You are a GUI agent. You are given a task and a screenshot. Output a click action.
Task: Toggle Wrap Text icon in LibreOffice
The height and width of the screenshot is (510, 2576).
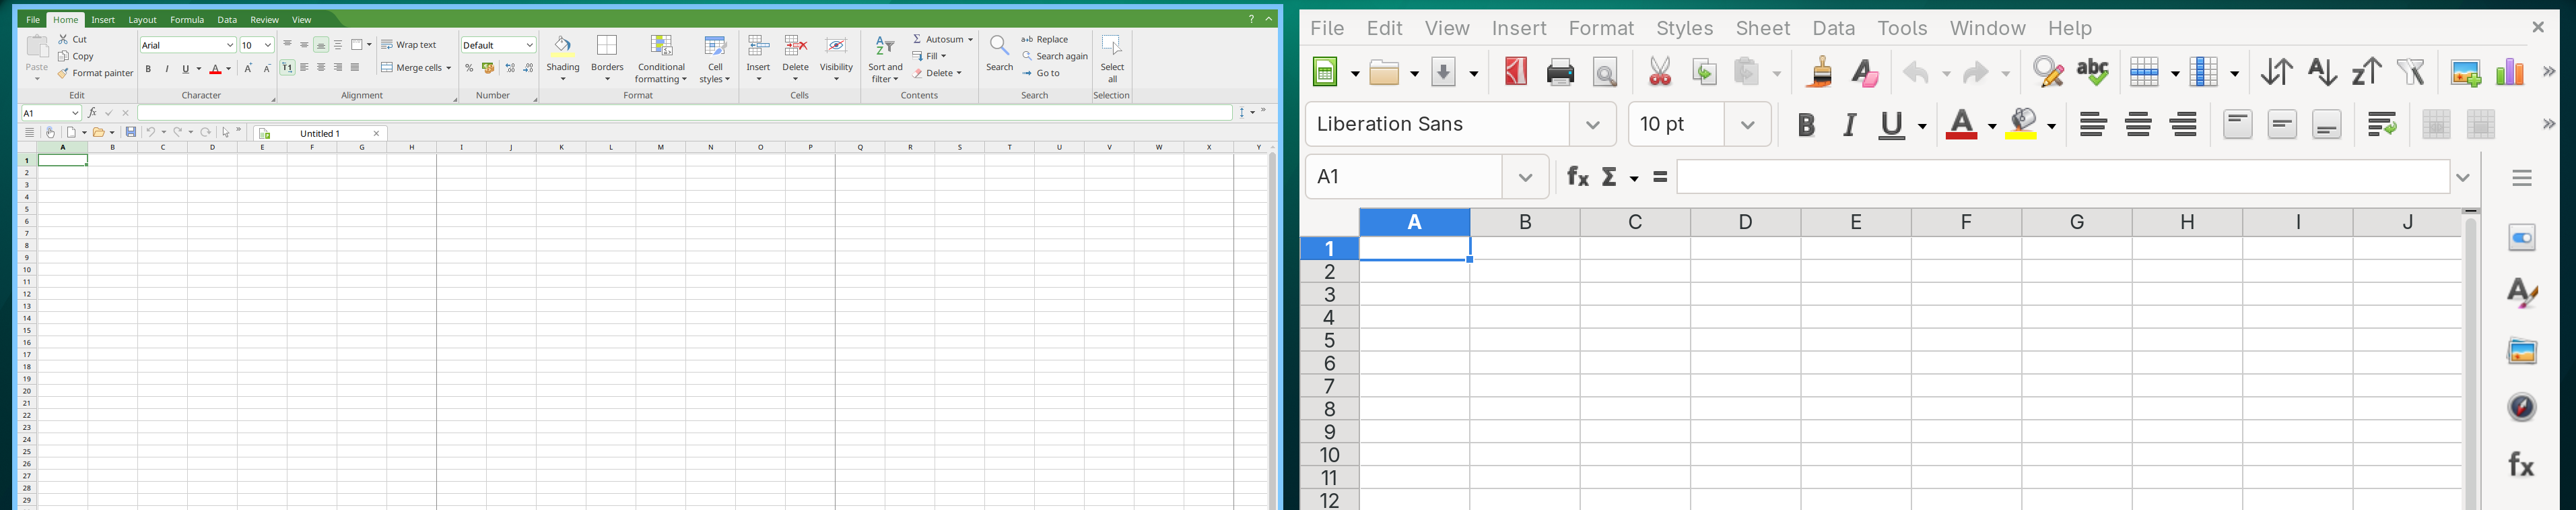point(2382,125)
